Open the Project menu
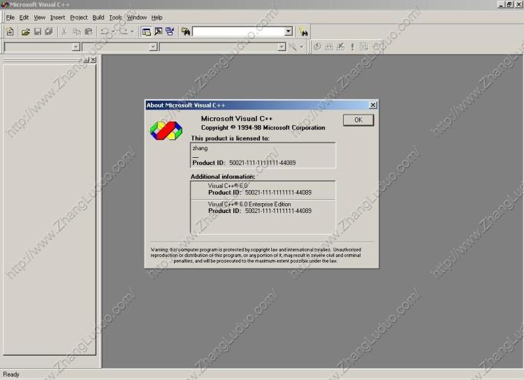 78,17
